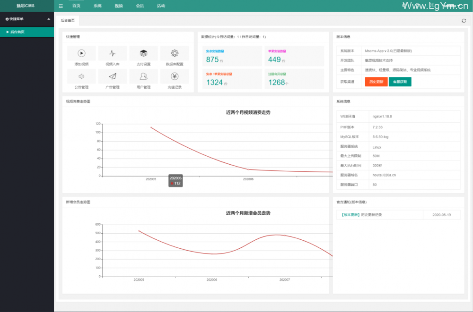The height and width of the screenshot is (312, 473).
Task: Click the 魅思视频技术支持 team text
Action: (379, 60)
